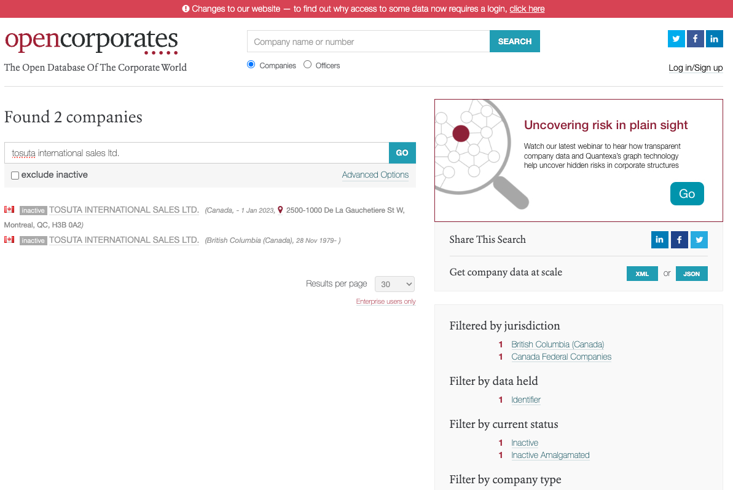Click the map pin icon beside the Montreal address
Viewport: 733px width, 490px height.
[x=280, y=210]
